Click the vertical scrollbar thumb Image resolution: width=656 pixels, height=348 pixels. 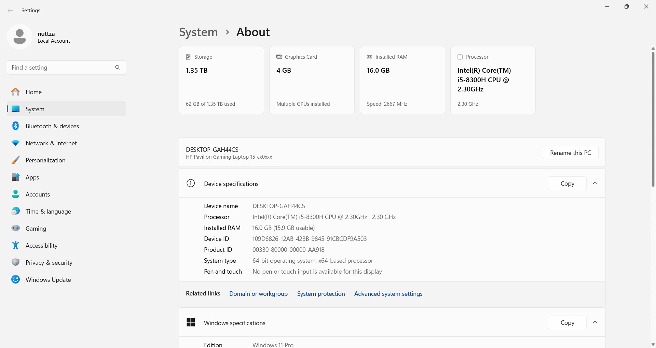pyautogui.click(x=653, y=119)
